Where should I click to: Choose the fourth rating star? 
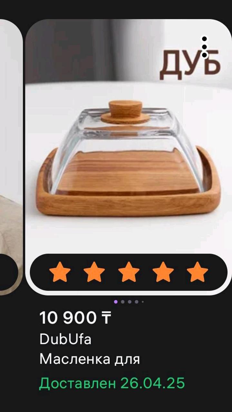point(163,272)
